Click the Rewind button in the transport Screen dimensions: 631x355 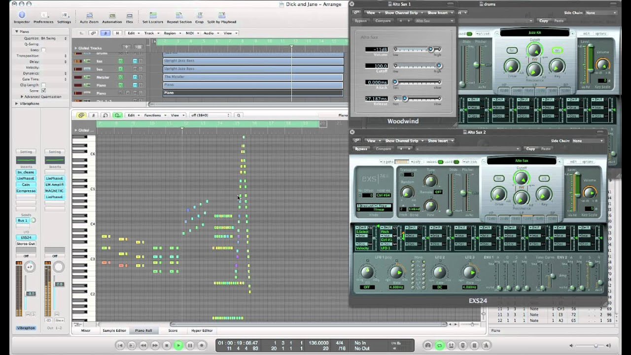click(x=143, y=346)
